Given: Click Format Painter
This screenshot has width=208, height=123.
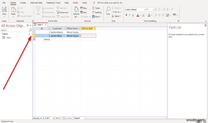Looking at the screenshot, I should (x=25, y=16).
